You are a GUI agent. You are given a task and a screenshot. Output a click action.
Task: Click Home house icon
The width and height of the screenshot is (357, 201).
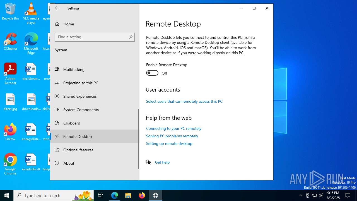tap(57, 24)
